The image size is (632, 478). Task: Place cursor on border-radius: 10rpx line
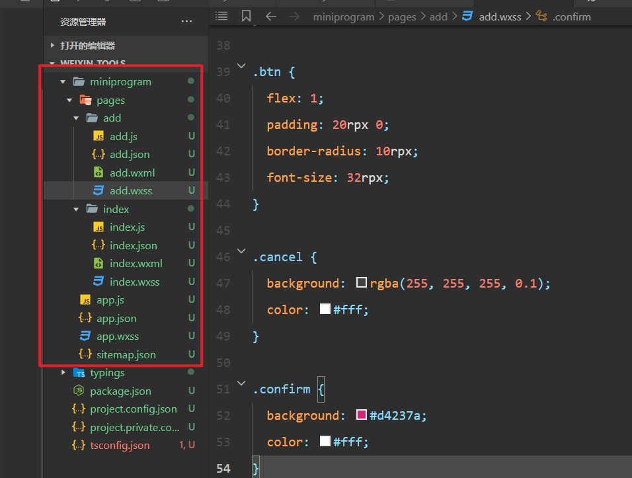pos(342,151)
